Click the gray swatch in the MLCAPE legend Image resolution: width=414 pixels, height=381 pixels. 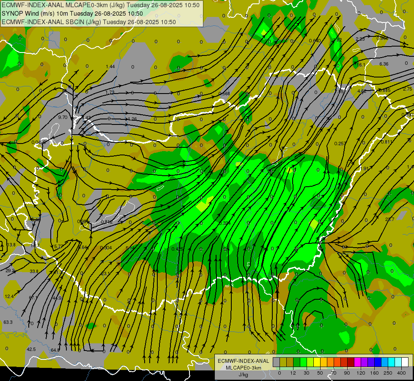point(277,362)
